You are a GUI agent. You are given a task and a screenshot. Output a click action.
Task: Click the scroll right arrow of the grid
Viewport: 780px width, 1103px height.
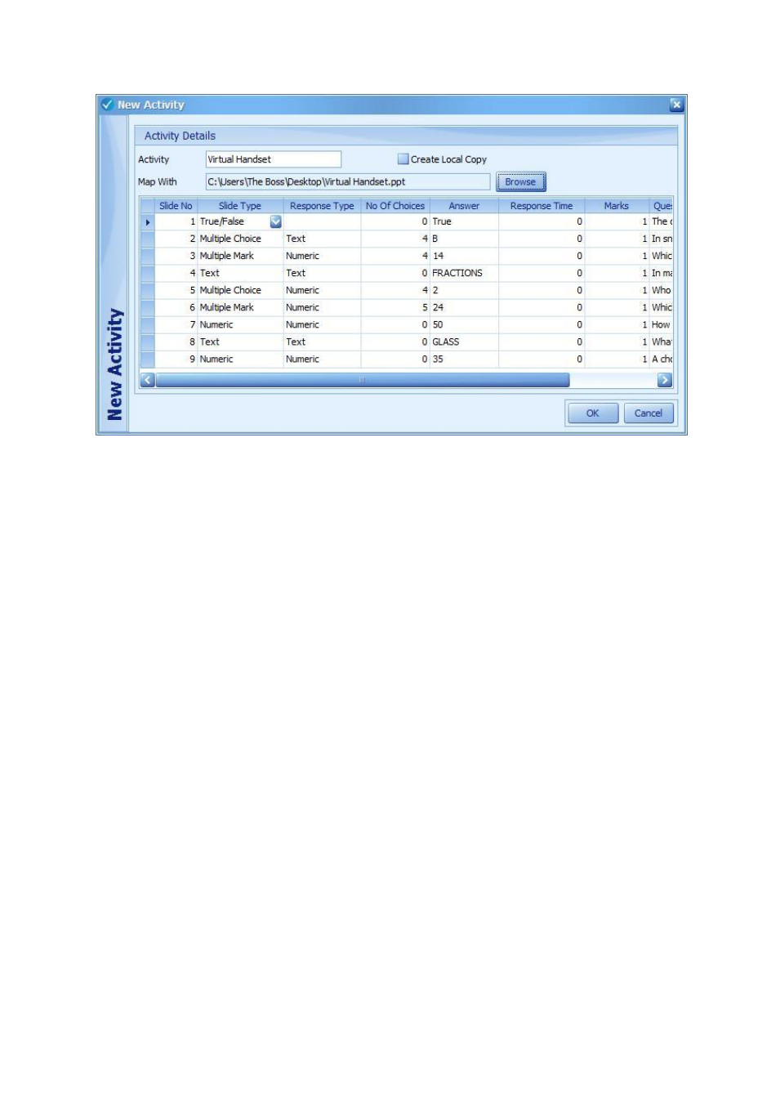click(664, 380)
